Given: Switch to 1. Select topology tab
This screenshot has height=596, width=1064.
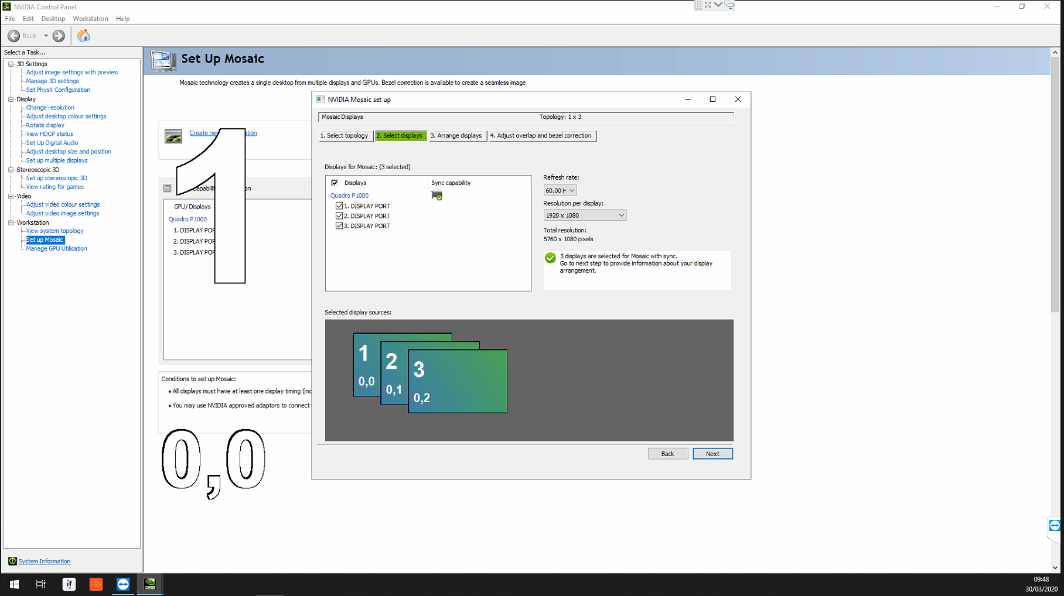Looking at the screenshot, I should 346,135.
